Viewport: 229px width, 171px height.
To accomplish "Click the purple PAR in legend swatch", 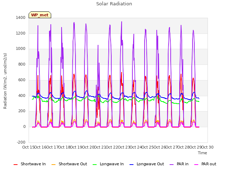I will point(172,165).
